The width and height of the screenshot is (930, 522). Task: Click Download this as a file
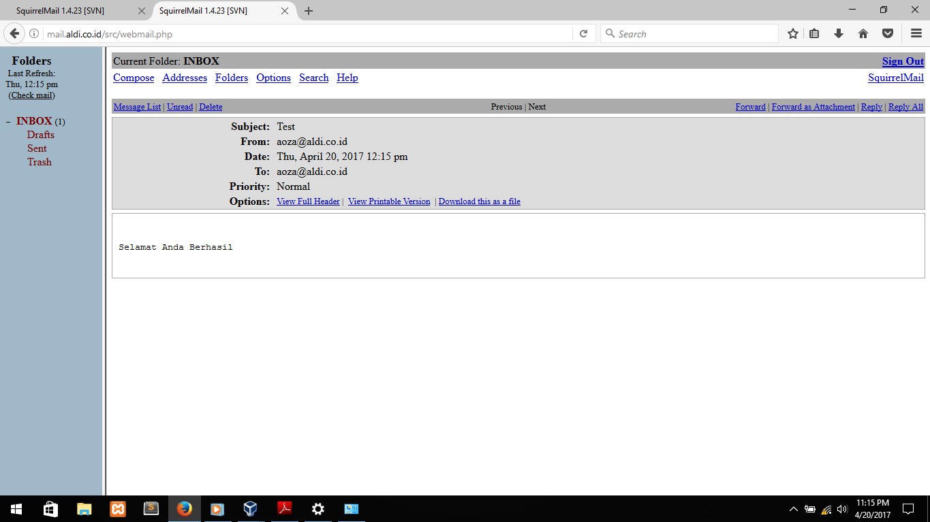pos(480,201)
